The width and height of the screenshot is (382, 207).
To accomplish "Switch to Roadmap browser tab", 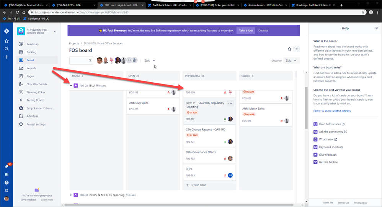I will pyautogui.click(x=313, y=5).
